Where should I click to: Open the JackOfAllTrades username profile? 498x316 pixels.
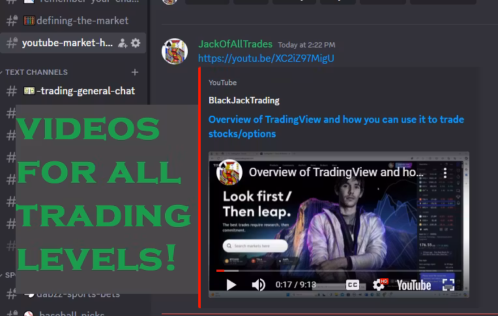pos(235,44)
